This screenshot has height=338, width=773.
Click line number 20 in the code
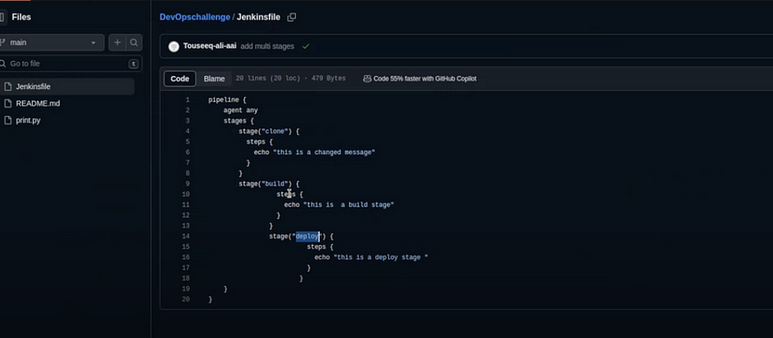click(186, 299)
